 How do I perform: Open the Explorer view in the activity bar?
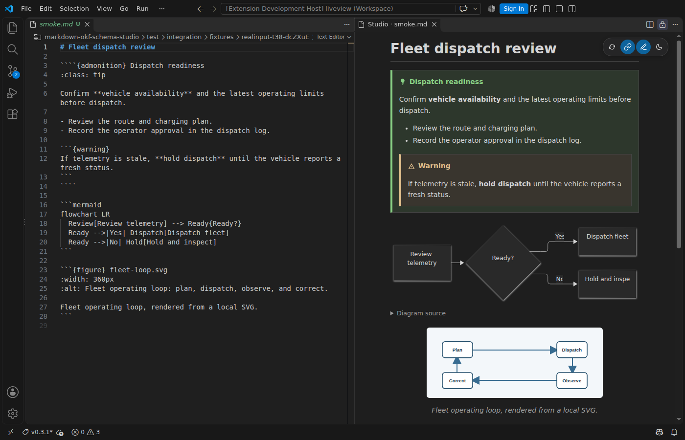(x=13, y=28)
